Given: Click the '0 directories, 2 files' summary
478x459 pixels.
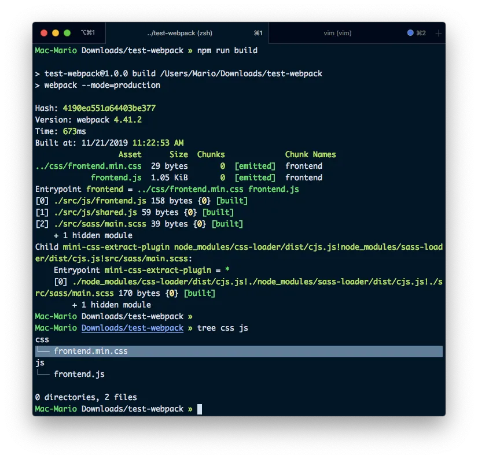Looking at the screenshot, I should coord(86,398).
